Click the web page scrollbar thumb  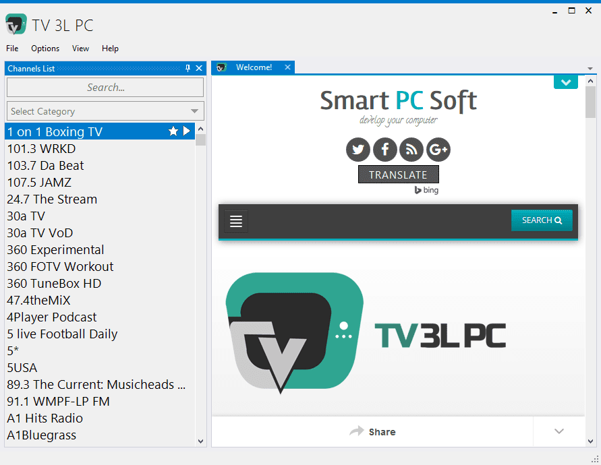(590, 102)
